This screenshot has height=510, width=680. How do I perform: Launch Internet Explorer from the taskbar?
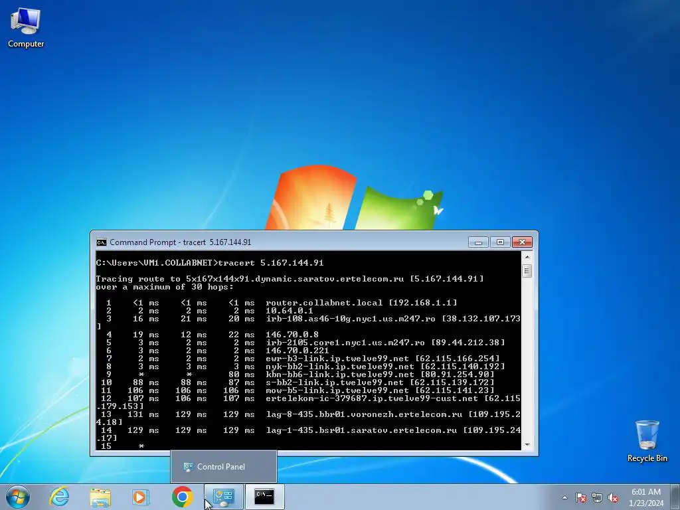pyautogui.click(x=59, y=497)
